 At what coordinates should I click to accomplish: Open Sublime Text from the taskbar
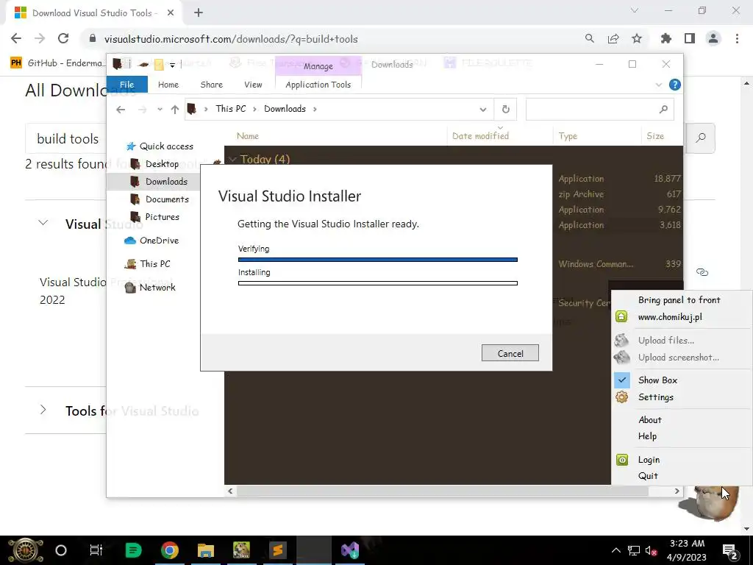point(277,550)
